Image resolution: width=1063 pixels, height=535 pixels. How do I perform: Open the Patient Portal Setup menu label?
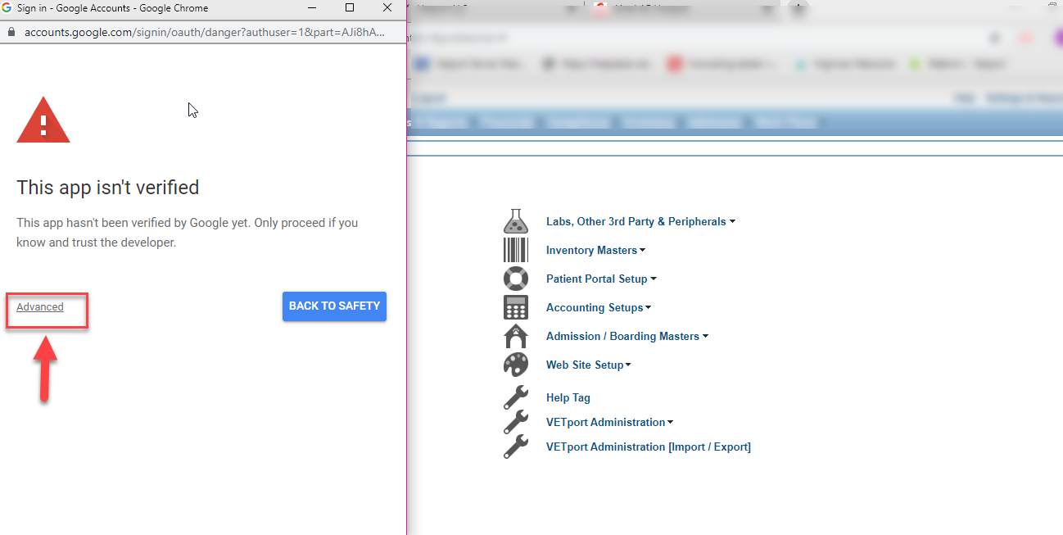point(597,279)
